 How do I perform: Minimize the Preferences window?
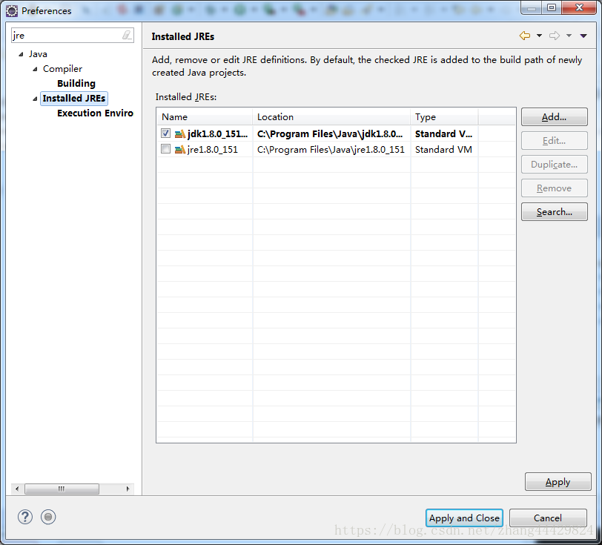532,8
